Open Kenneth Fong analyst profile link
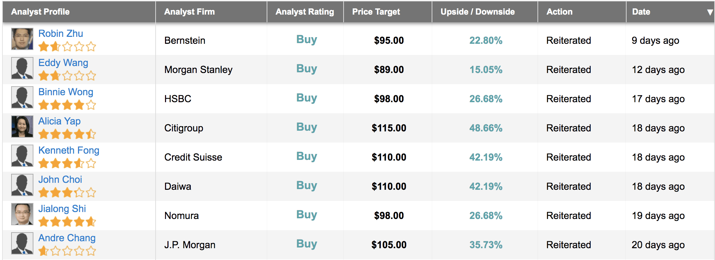The height and width of the screenshot is (260, 715). tap(69, 150)
